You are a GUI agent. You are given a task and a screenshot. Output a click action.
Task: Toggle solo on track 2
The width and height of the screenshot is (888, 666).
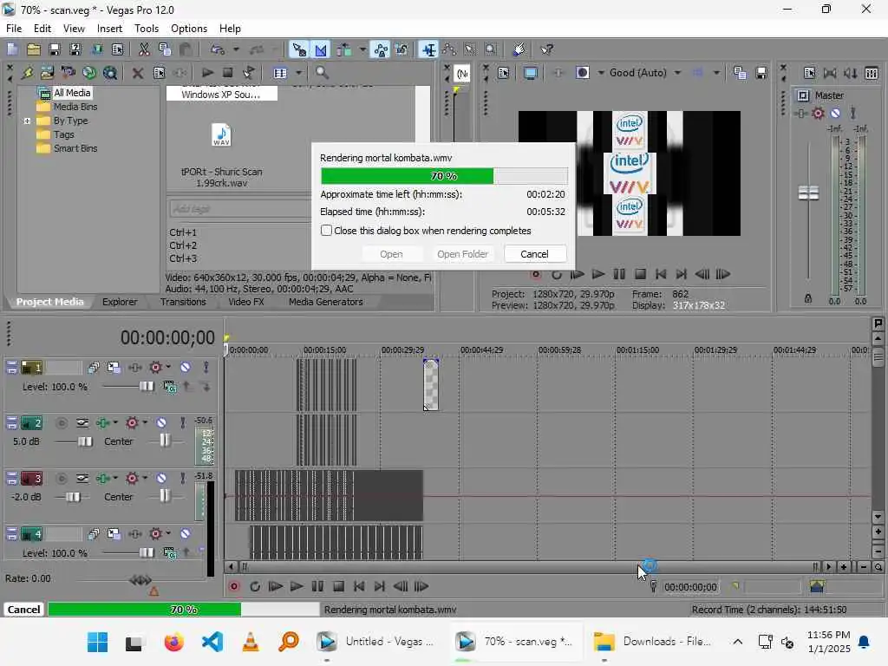click(x=182, y=422)
